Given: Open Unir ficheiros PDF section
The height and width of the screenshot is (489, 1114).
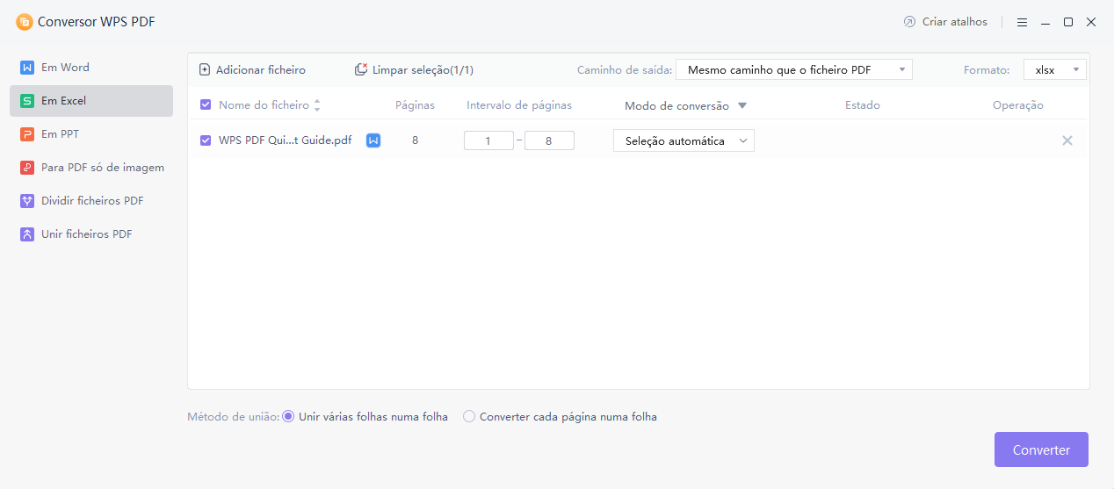Looking at the screenshot, I should click(91, 234).
